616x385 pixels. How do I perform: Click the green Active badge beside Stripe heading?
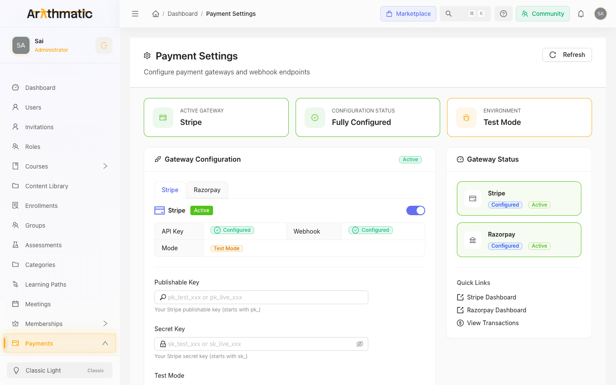tap(201, 210)
